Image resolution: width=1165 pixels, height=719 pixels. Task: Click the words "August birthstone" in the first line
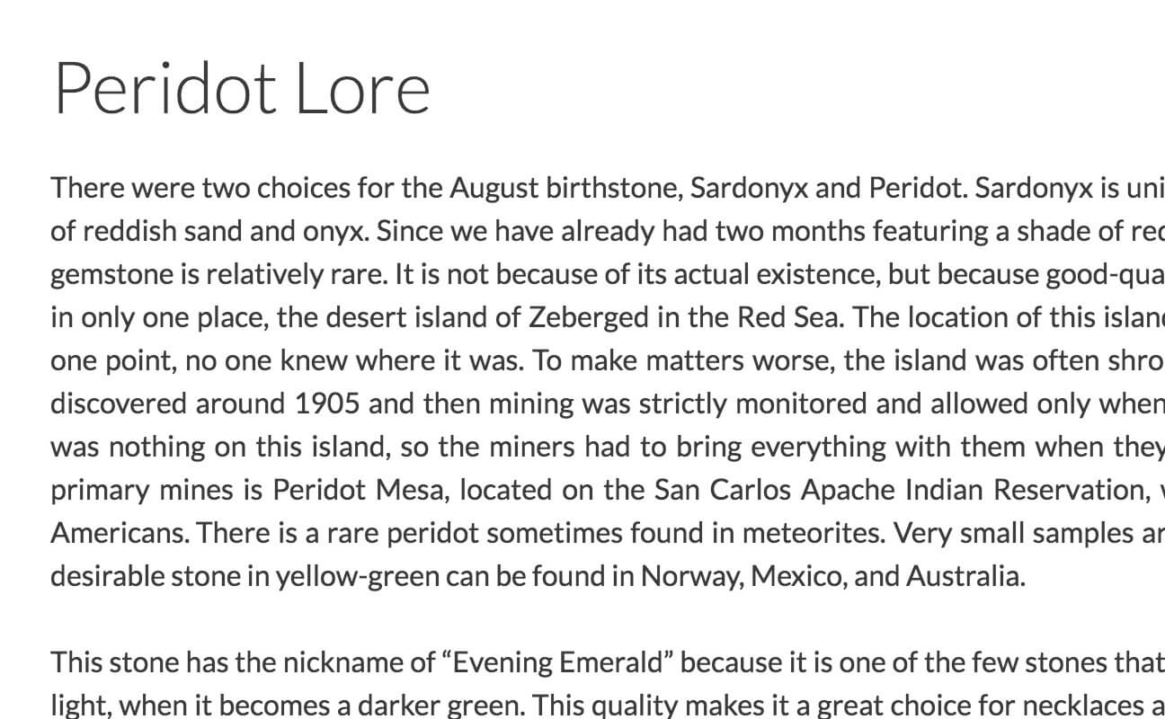[x=569, y=189]
